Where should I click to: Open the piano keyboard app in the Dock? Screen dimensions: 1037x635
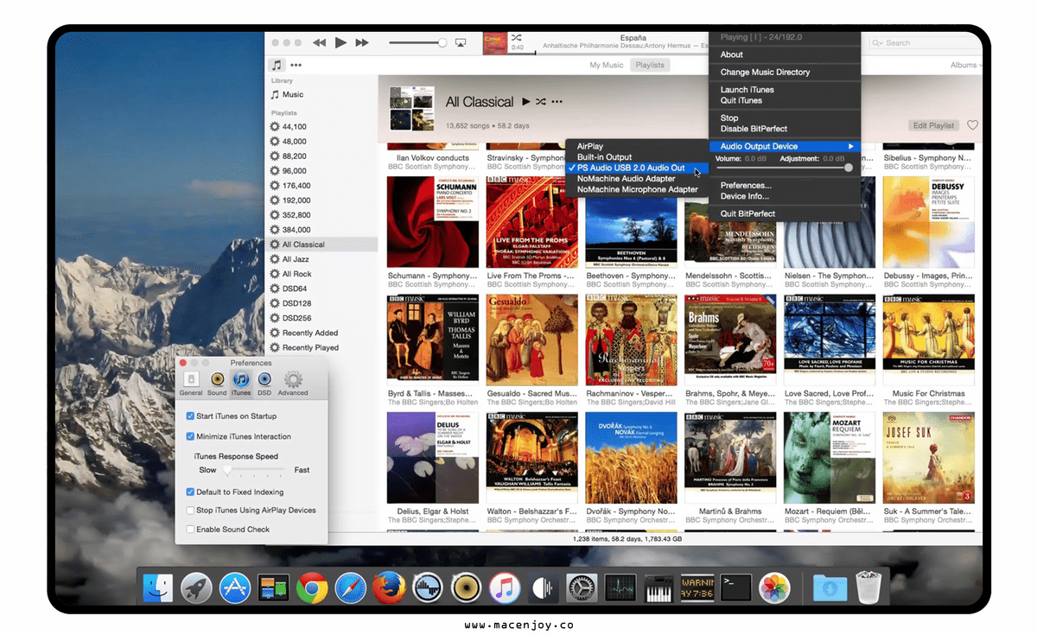pos(658,588)
